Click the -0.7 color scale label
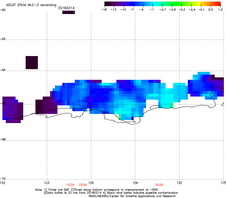 tap(162, 10)
